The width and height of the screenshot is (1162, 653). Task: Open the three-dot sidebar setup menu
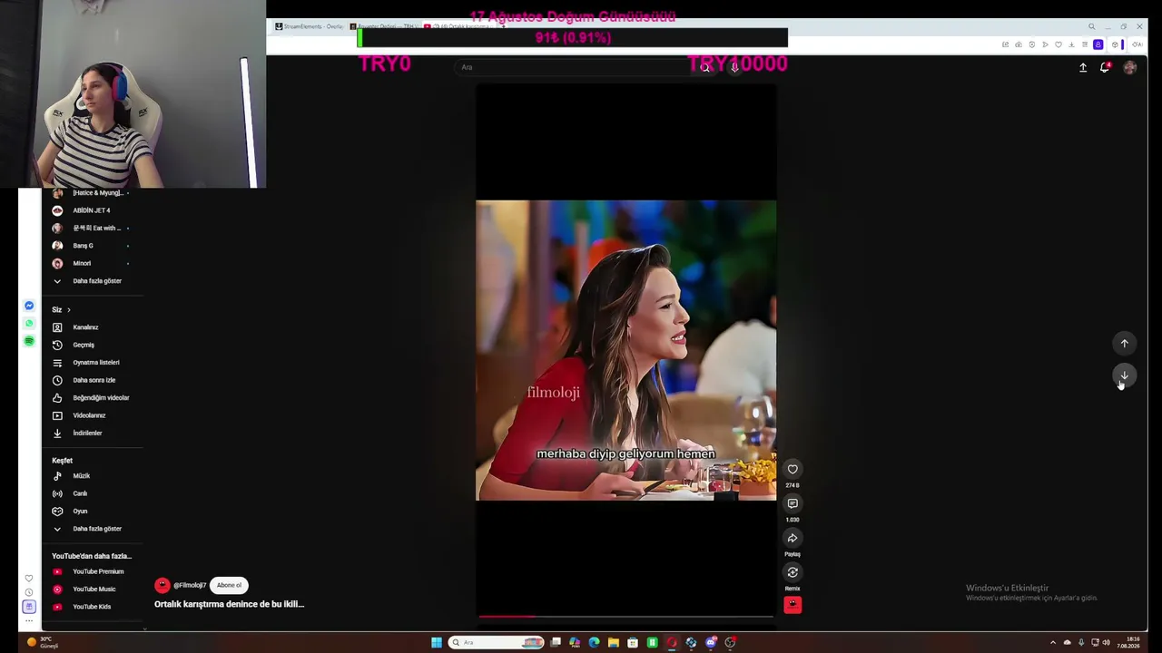29,621
